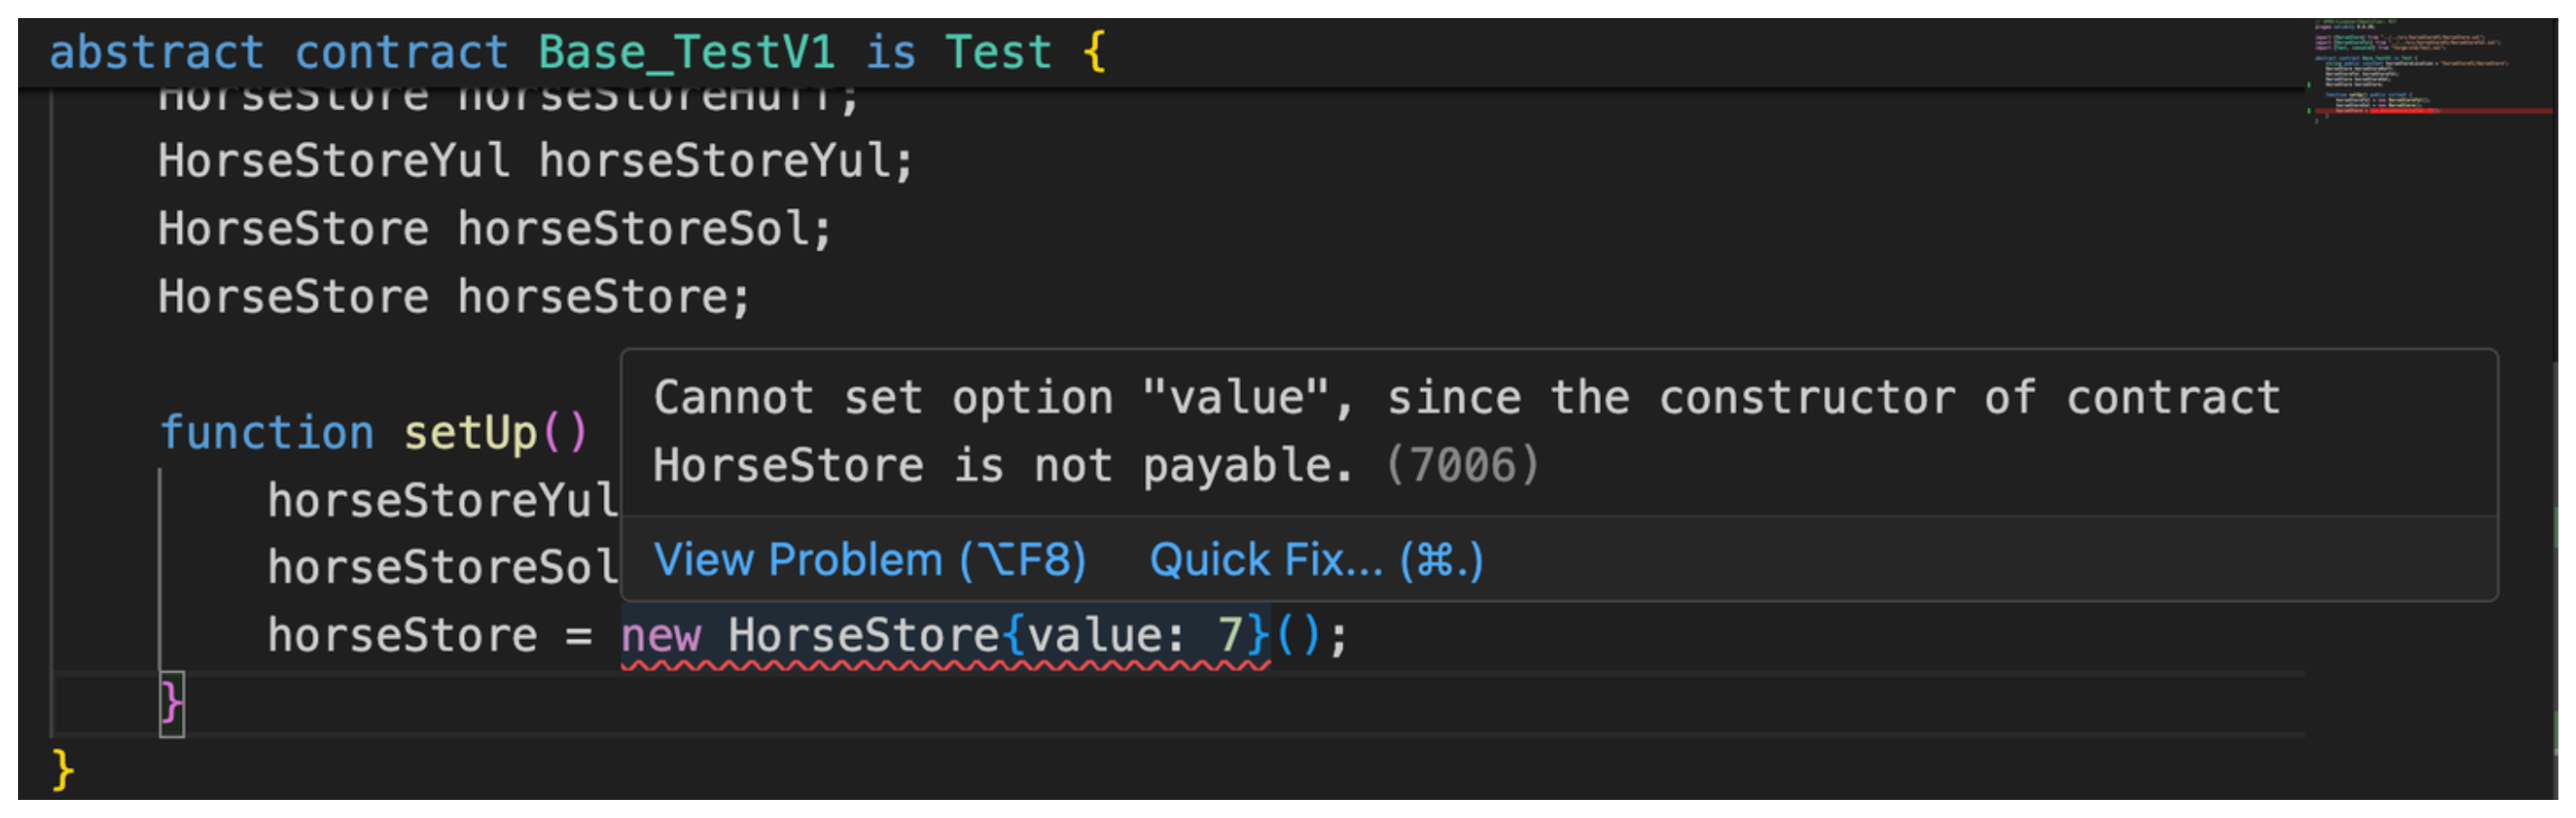
Task: Click the function keyword before setUp
Action: click(x=266, y=433)
